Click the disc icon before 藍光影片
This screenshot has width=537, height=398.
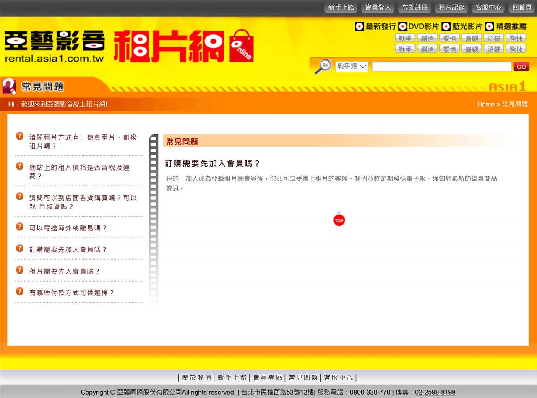[446, 26]
